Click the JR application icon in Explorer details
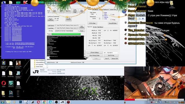This screenshot has width=185, height=104. pos(36,72)
